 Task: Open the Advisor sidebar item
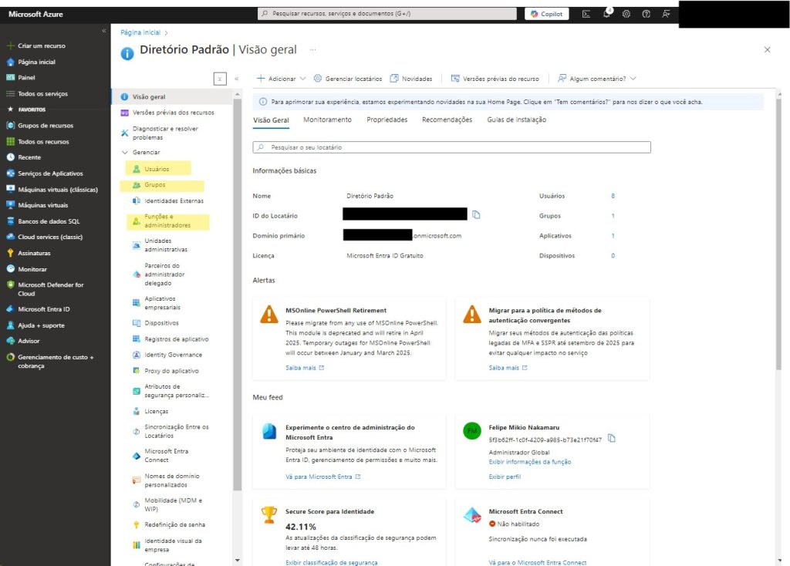(x=29, y=341)
